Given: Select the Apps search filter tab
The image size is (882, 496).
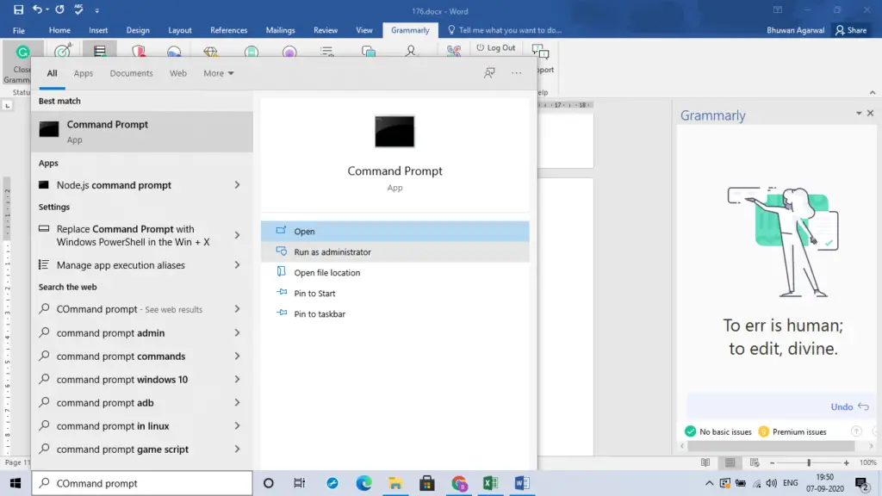Looking at the screenshot, I should (84, 73).
